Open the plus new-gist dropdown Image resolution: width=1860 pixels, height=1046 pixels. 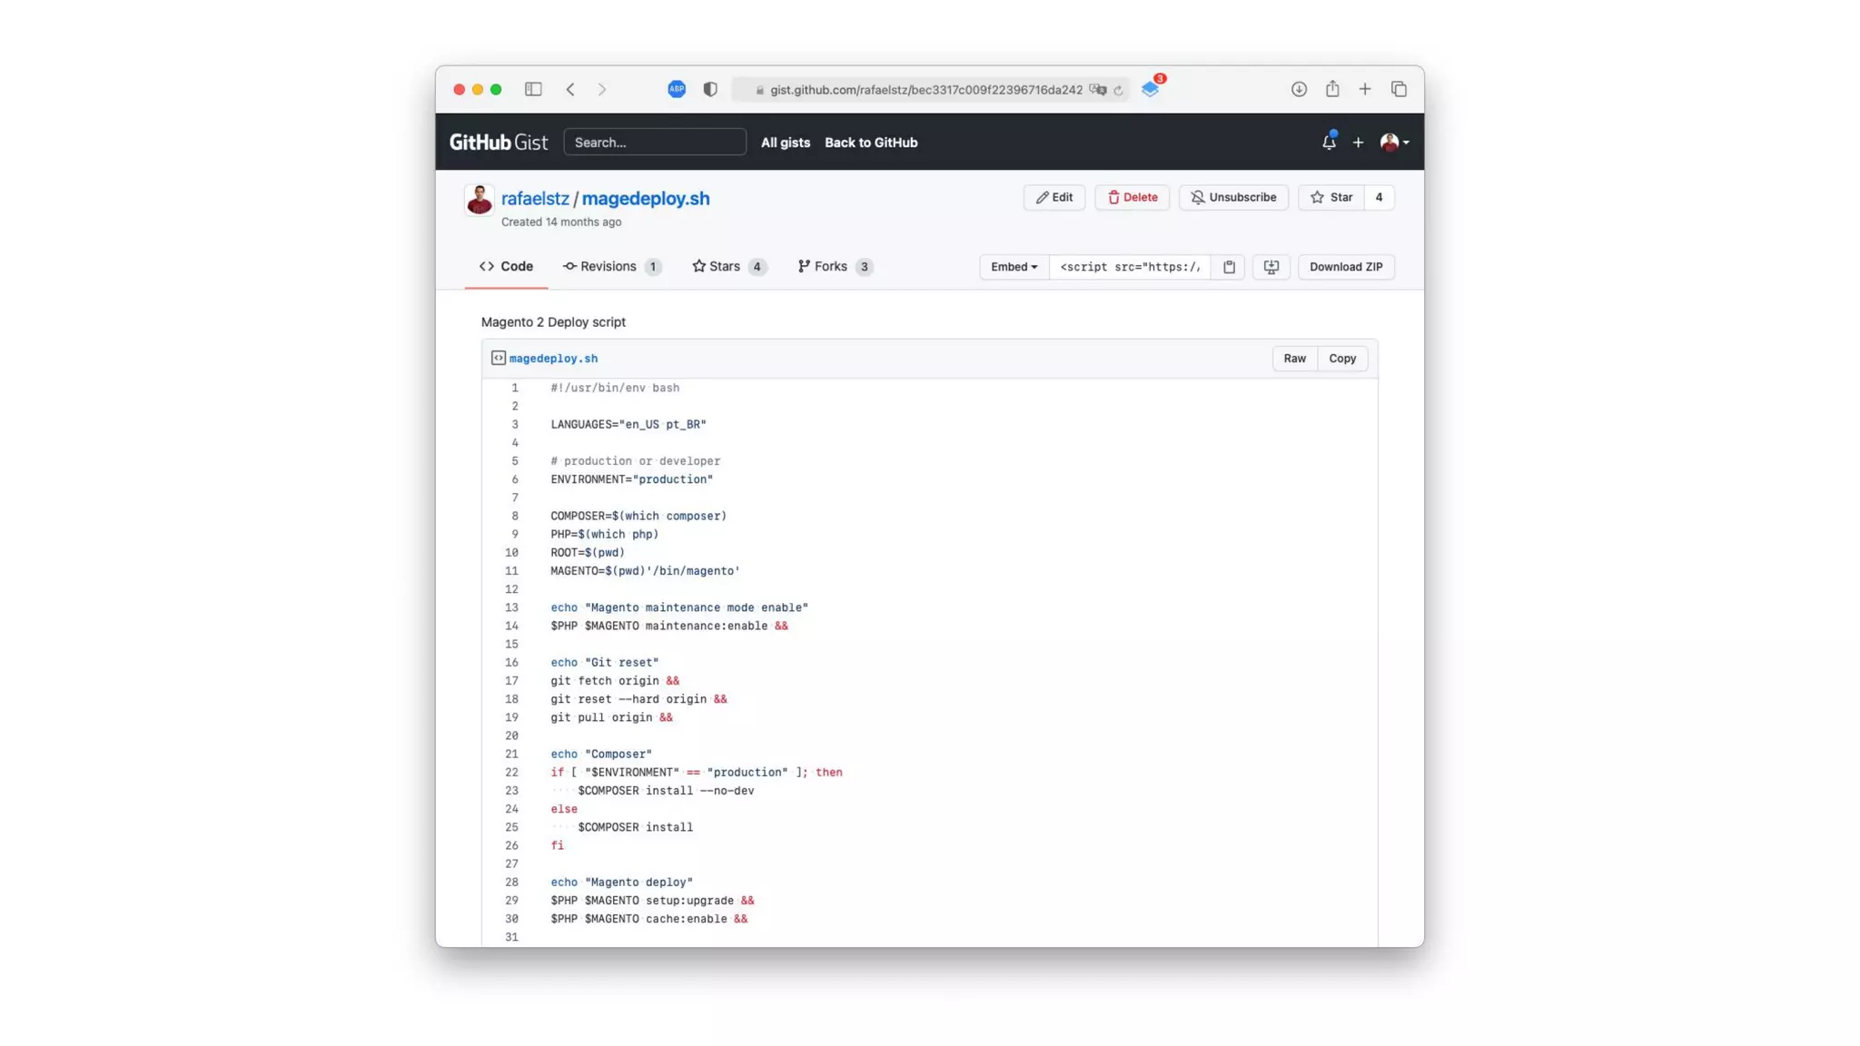click(x=1358, y=143)
